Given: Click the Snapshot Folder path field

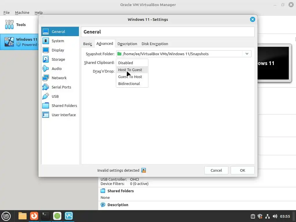Looking at the screenshot, I should [184, 54].
